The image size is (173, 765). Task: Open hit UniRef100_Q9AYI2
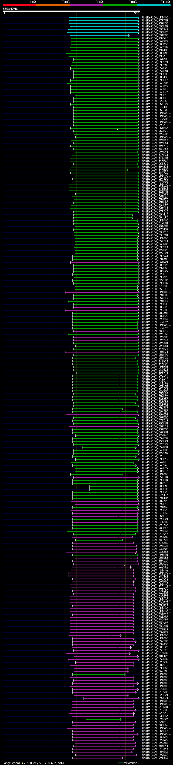[155, 426]
